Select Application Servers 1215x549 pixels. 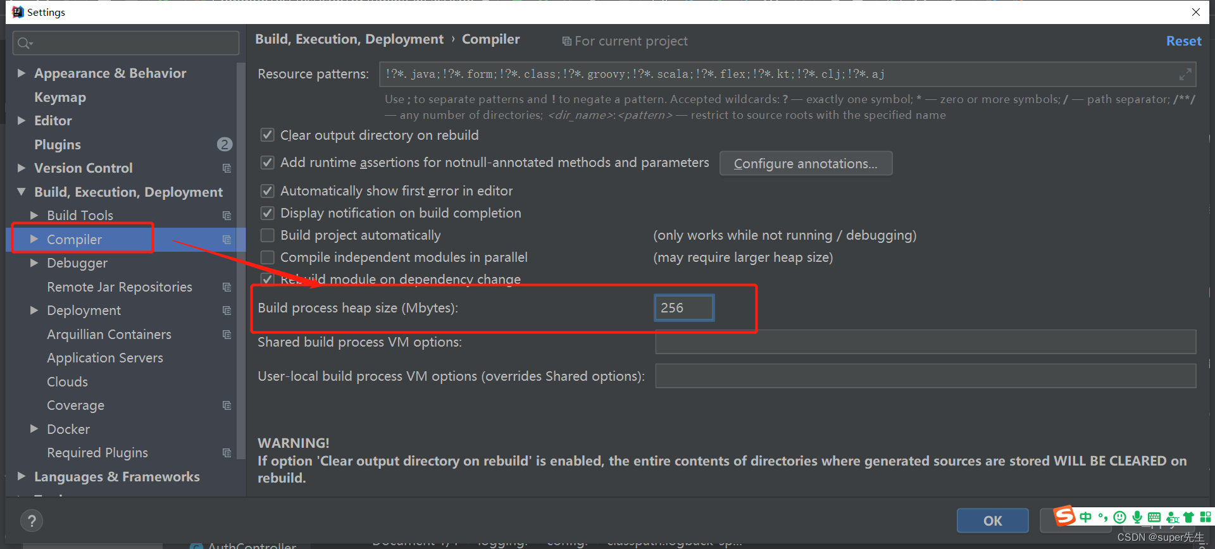pos(105,358)
